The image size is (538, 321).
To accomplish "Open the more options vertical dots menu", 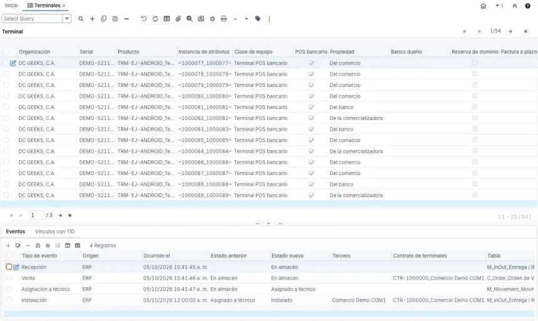I will 270,19.
